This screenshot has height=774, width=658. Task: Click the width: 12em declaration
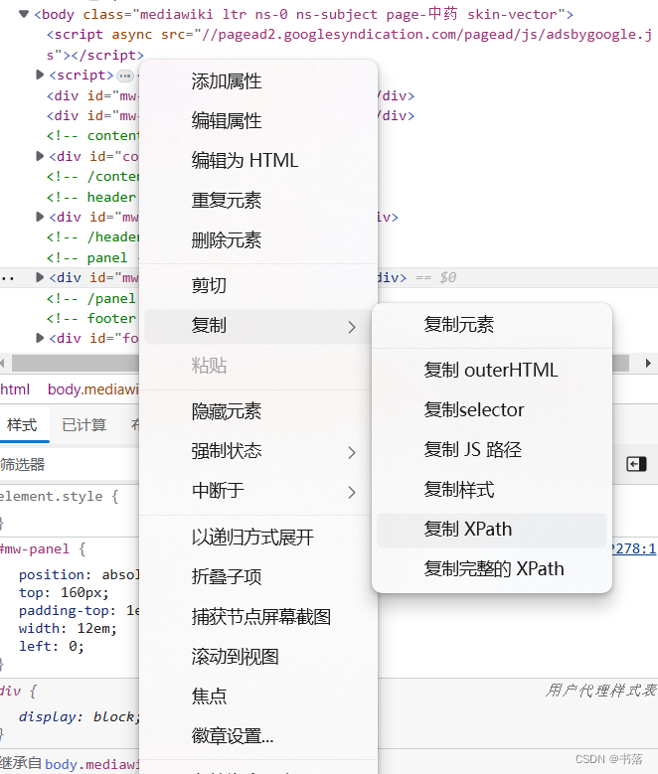pyautogui.click(x=68, y=628)
